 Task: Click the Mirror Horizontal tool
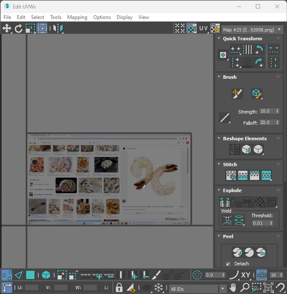point(58,29)
